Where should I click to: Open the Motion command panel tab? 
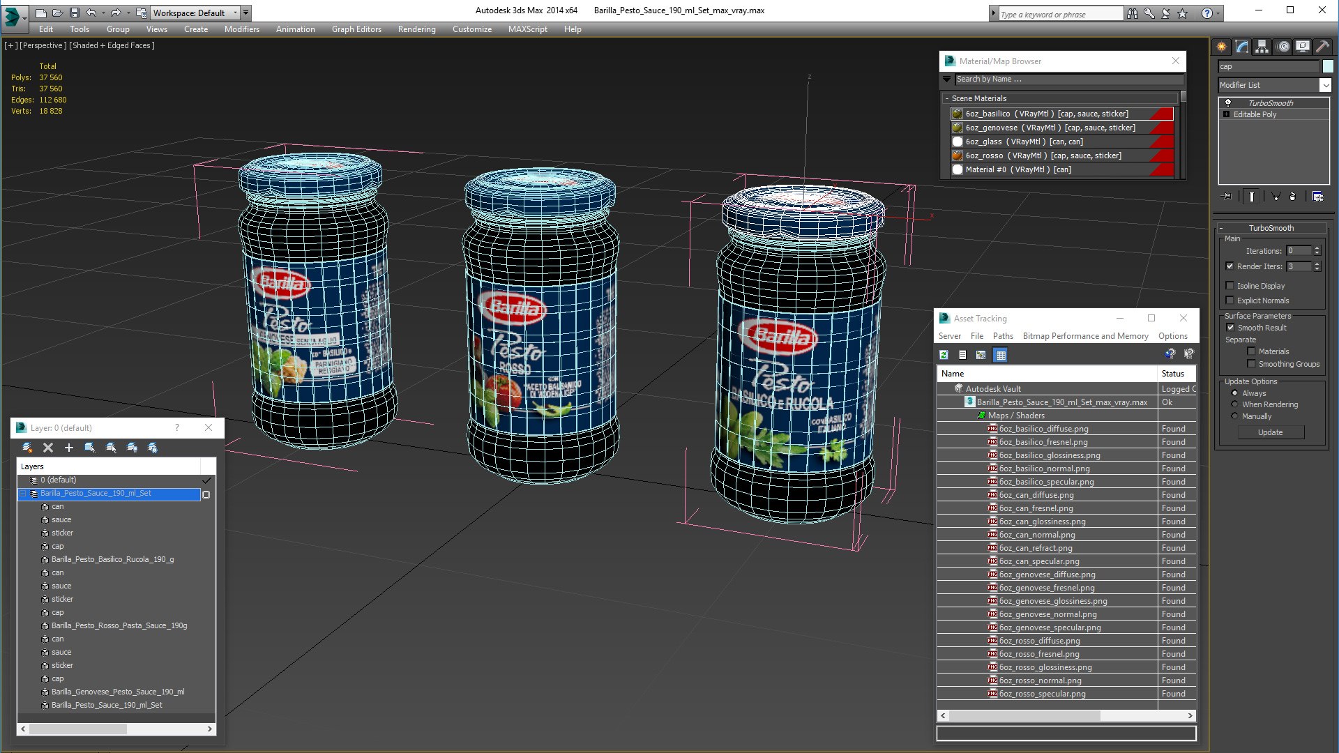tap(1283, 47)
